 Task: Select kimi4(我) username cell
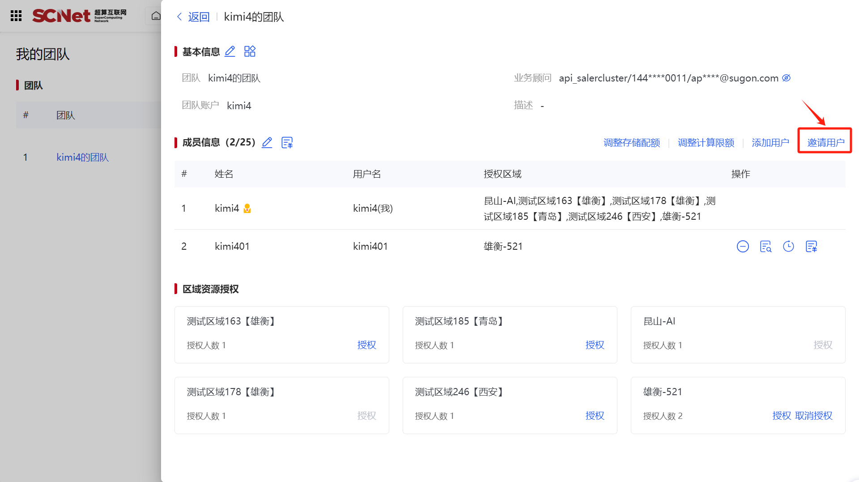click(373, 208)
